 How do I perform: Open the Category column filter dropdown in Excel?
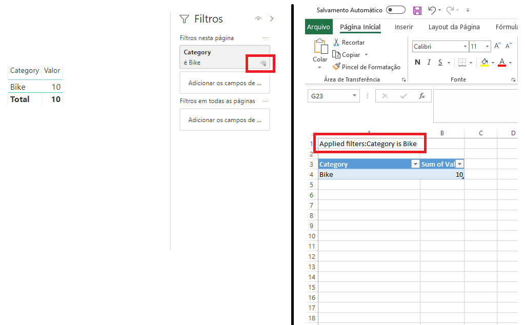[x=415, y=164]
